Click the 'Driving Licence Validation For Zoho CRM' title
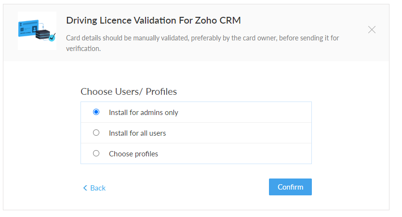The width and height of the screenshot is (402, 217). 153,20
